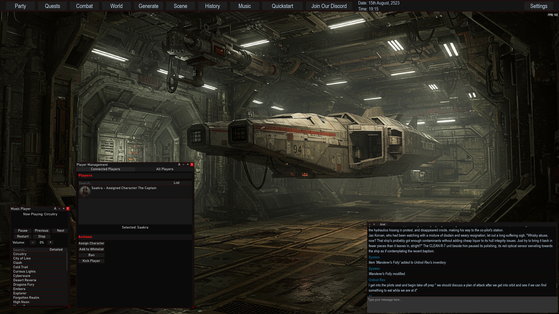Decrease chat font size with the minus icon
Image resolution: width=559 pixels, height=314 pixels.
coord(370,224)
